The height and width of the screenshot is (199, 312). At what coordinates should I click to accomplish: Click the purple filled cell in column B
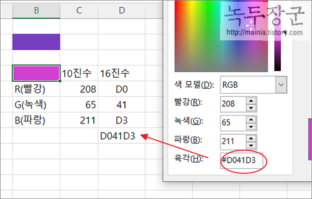[36, 42]
